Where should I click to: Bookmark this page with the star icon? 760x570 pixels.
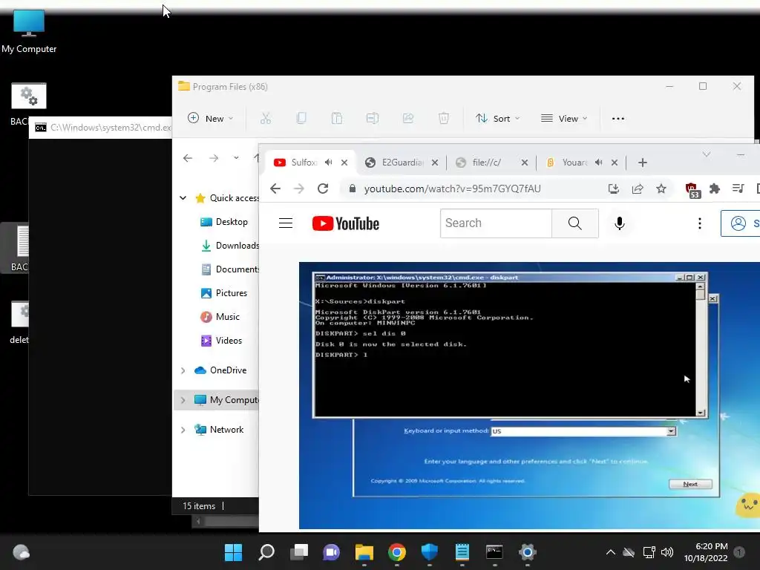click(661, 189)
